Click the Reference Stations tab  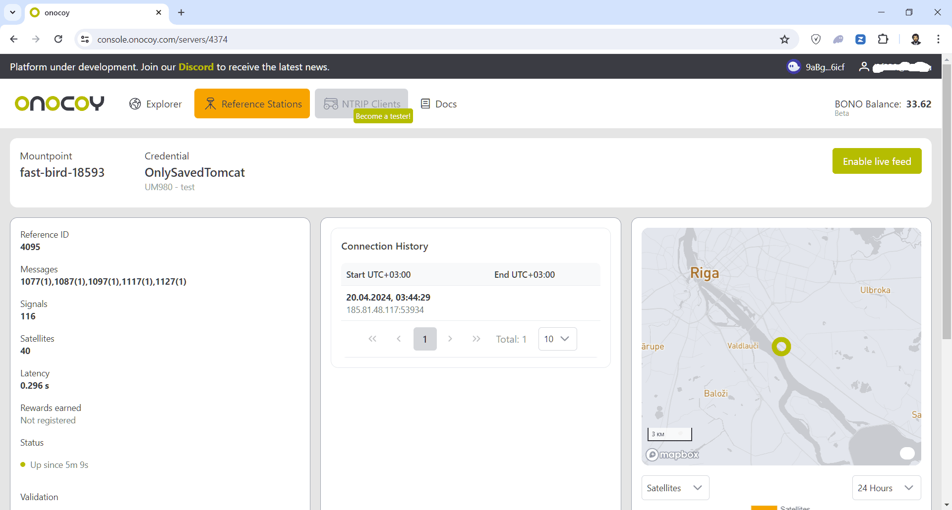[x=252, y=103]
